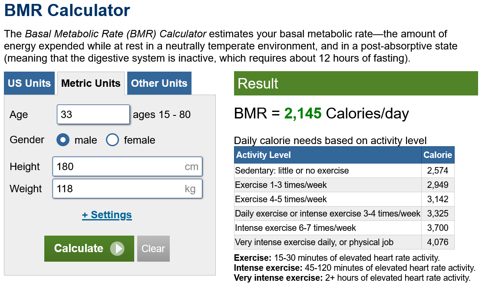482x289 pixels.
Task: Switch to the Other Units tab
Action: (x=159, y=83)
